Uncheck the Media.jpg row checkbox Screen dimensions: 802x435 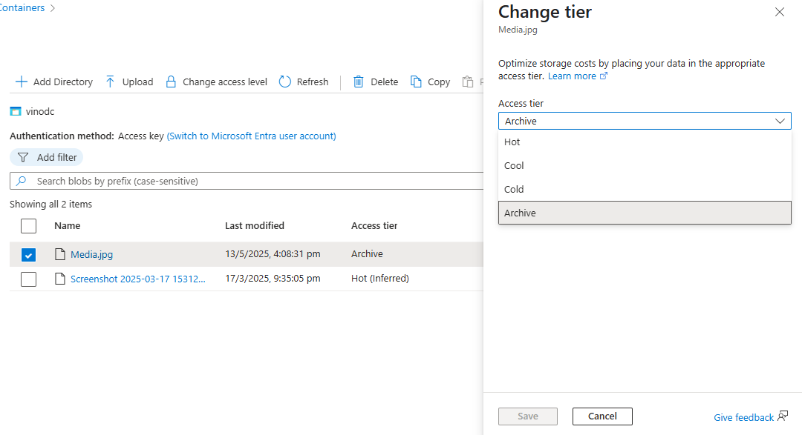(29, 254)
